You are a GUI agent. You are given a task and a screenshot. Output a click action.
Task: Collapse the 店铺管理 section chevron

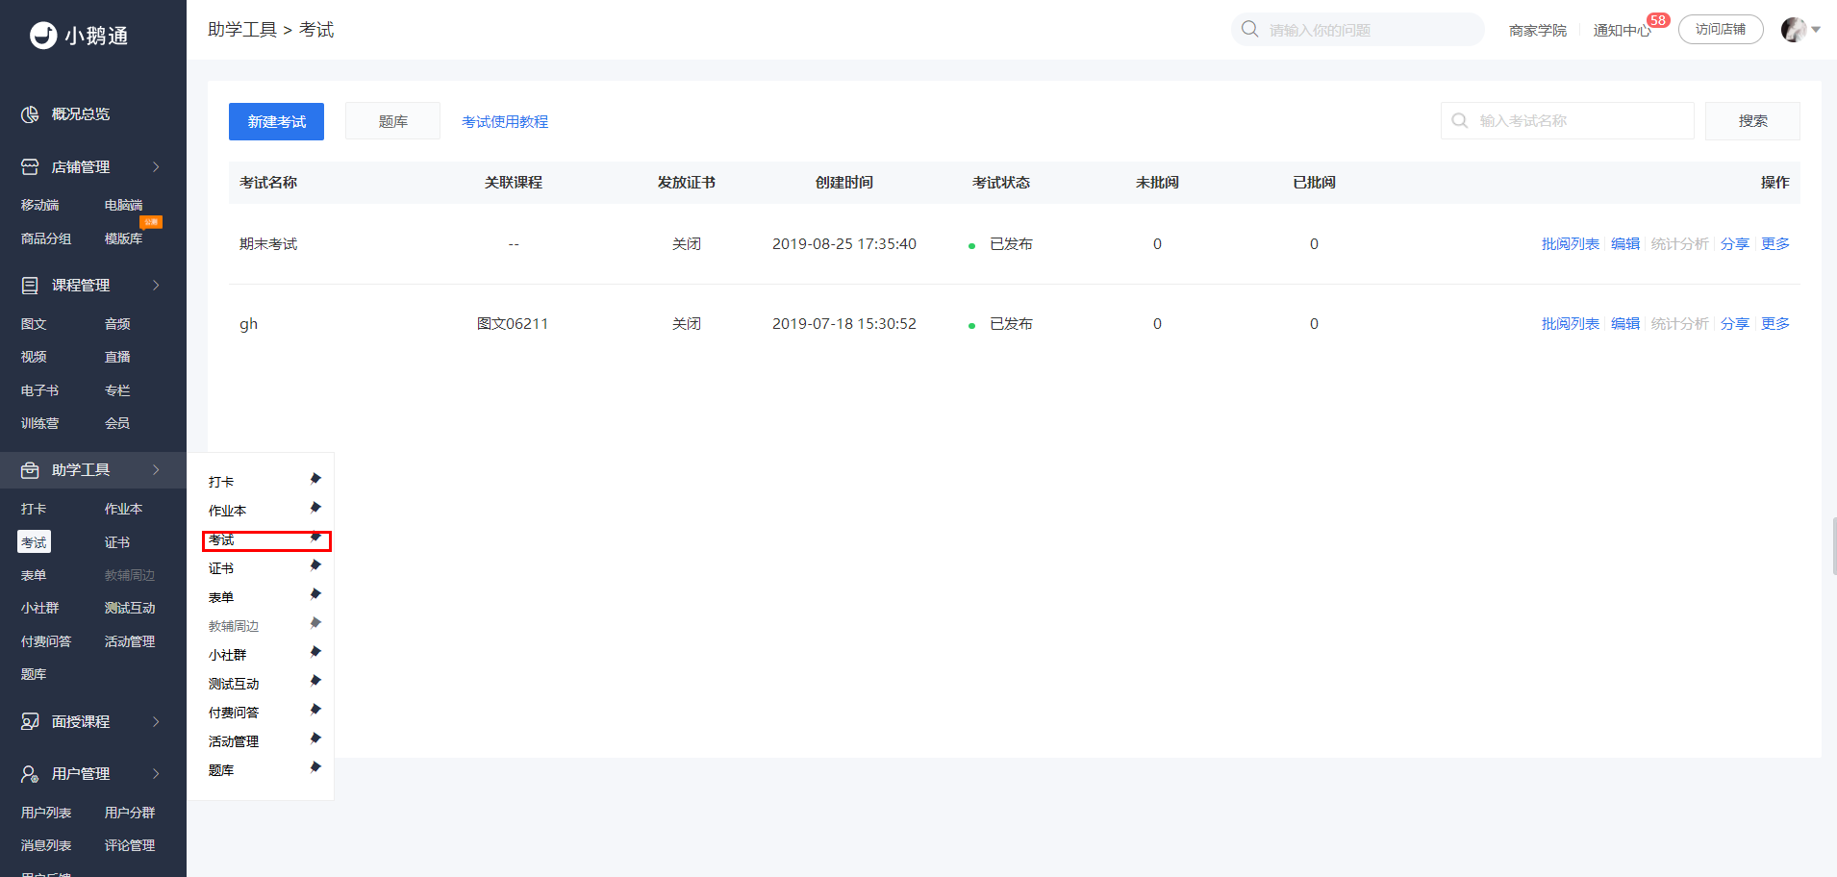(x=156, y=167)
